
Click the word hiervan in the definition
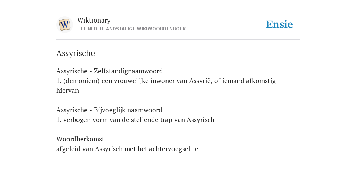pyautogui.click(x=67, y=91)
